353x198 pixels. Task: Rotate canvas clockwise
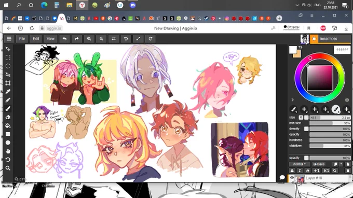click(151, 39)
